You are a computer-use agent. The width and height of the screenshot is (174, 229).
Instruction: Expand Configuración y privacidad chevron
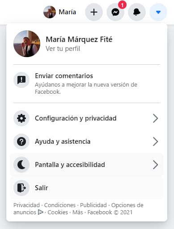coord(155,118)
